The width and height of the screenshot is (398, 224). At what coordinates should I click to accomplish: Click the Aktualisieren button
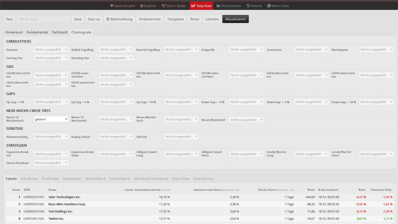[x=236, y=19]
